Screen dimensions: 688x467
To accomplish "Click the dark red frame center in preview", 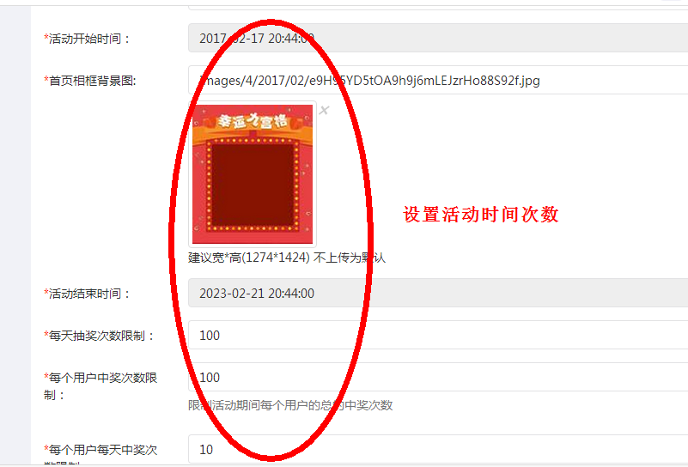I will (253, 185).
